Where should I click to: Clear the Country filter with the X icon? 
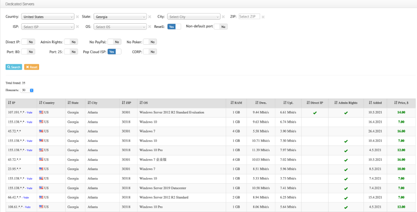tap(77, 17)
